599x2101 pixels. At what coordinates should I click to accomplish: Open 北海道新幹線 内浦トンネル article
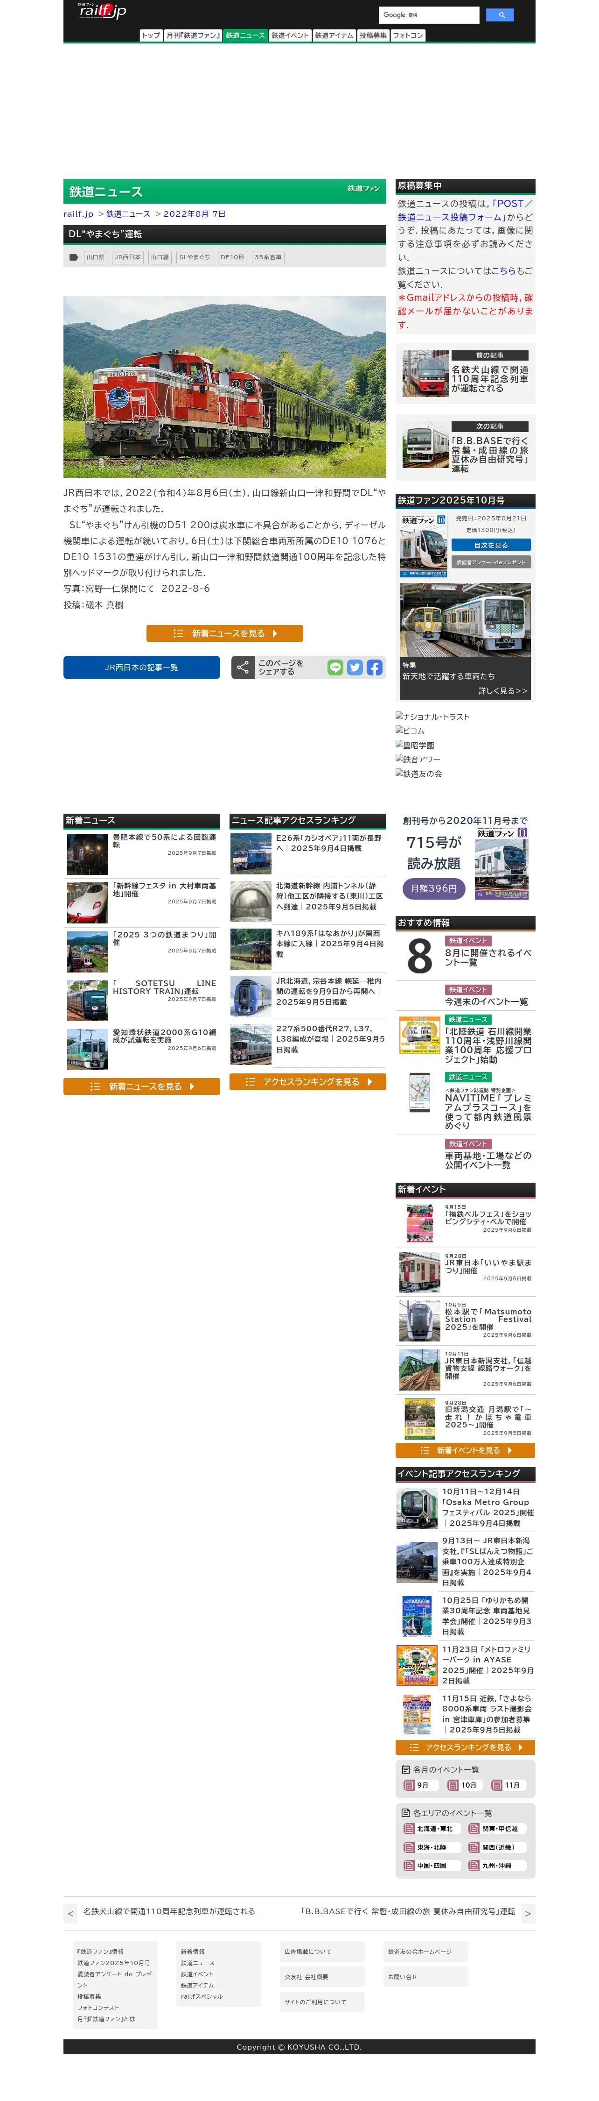pyautogui.click(x=329, y=895)
